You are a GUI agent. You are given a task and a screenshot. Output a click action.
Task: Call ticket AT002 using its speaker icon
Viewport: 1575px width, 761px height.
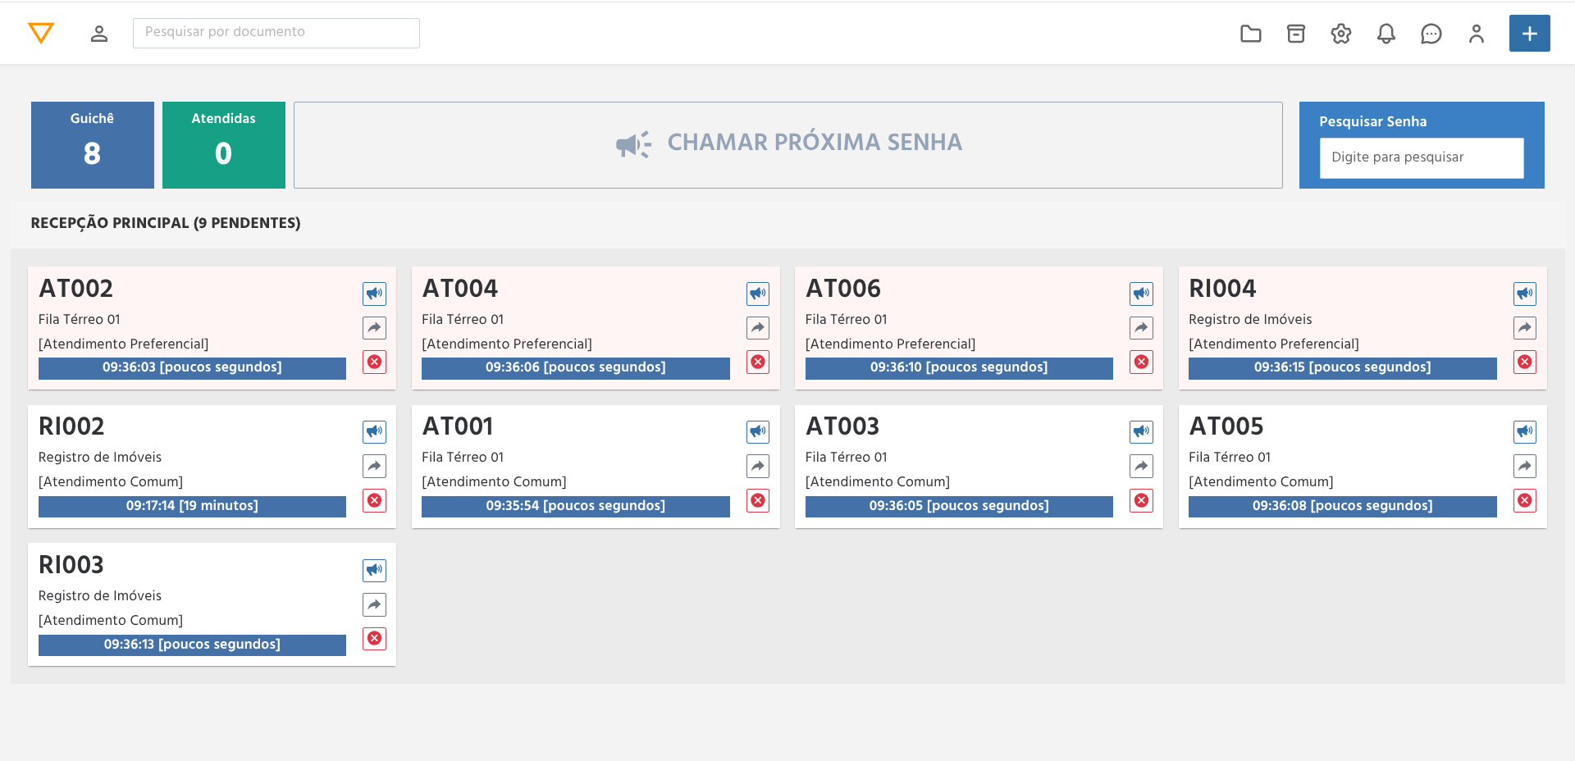[374, 293]
